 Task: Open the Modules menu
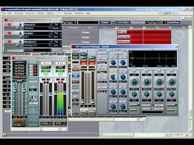pos(68,13)
